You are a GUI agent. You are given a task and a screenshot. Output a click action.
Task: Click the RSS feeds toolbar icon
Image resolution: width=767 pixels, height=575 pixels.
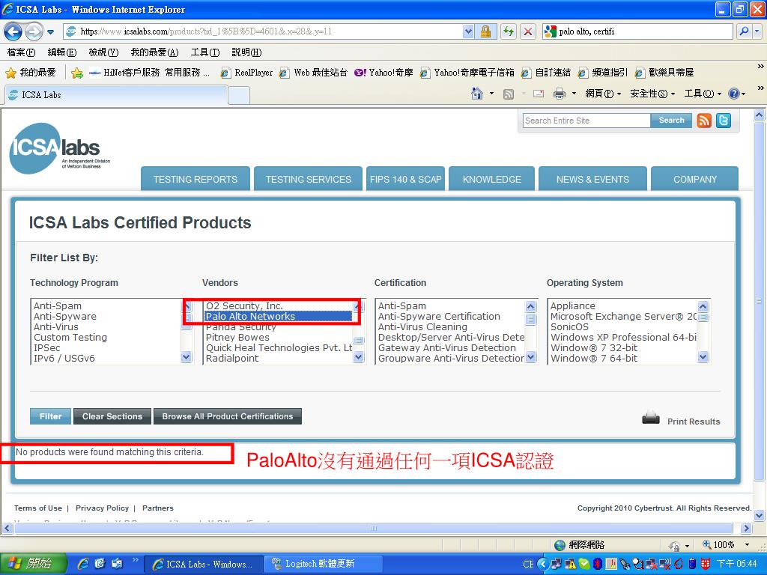coord(509,94)
